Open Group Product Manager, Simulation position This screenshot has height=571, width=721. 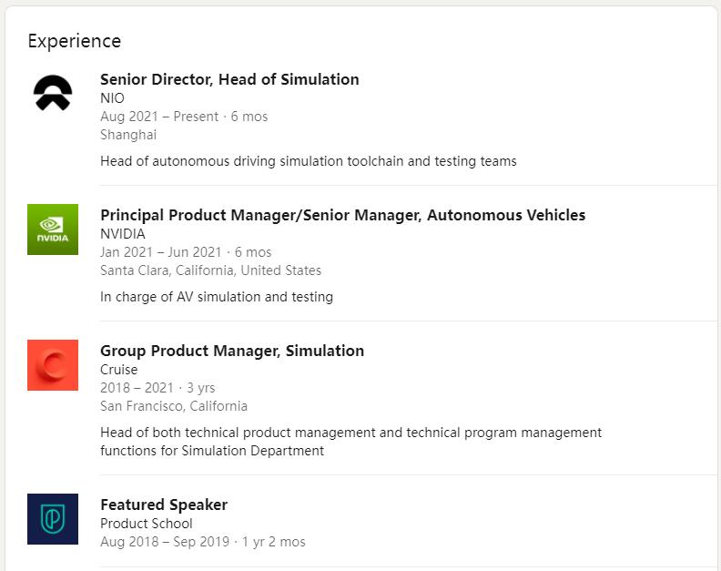[231, 351]
